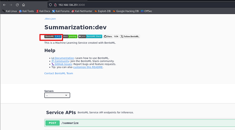
Task: Collapse the Service APIs section heading
Action: 61,113
